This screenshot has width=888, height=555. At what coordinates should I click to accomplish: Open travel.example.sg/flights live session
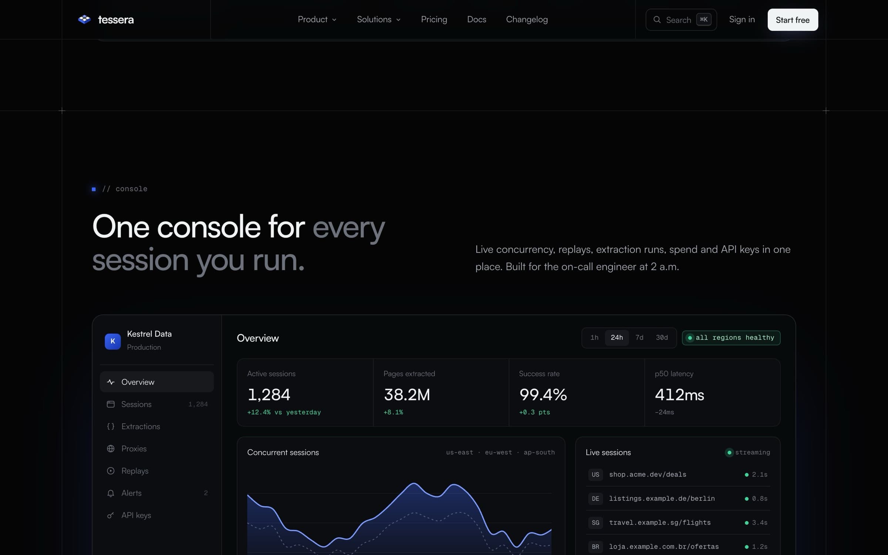(x=678, y=522)
